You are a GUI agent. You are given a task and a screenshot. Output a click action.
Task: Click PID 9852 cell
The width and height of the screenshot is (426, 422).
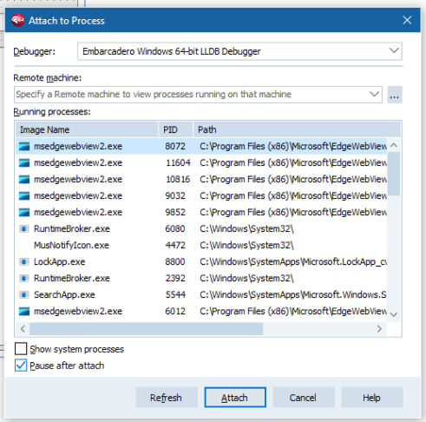(x=175, y=213)
